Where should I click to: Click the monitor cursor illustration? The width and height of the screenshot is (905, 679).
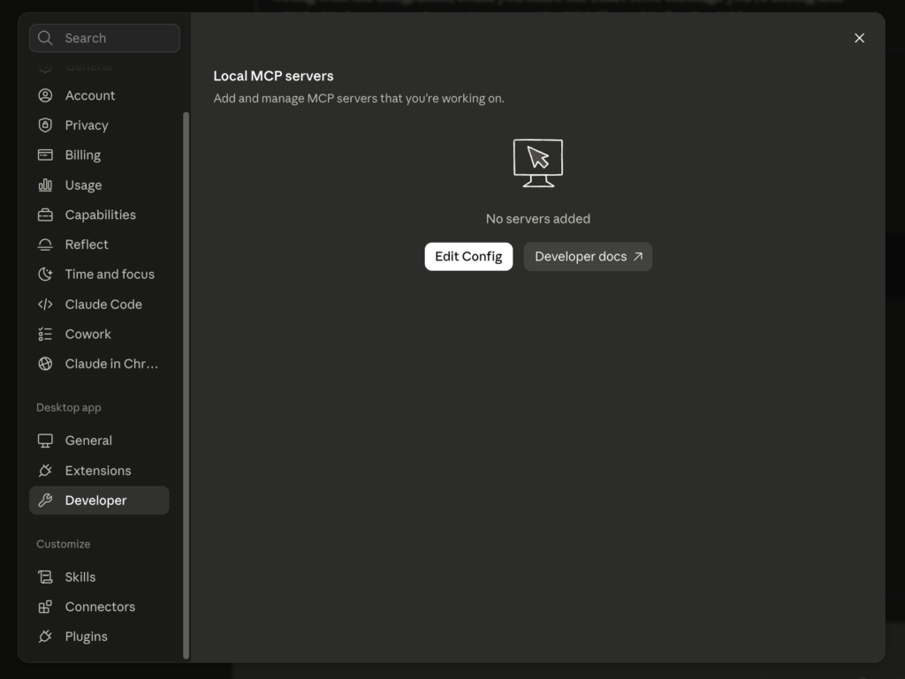pyautogui.click(x=538, y=163)
